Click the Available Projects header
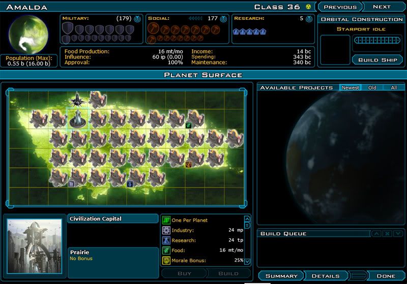This screenshot has height=284, width=407. [296, 87]
